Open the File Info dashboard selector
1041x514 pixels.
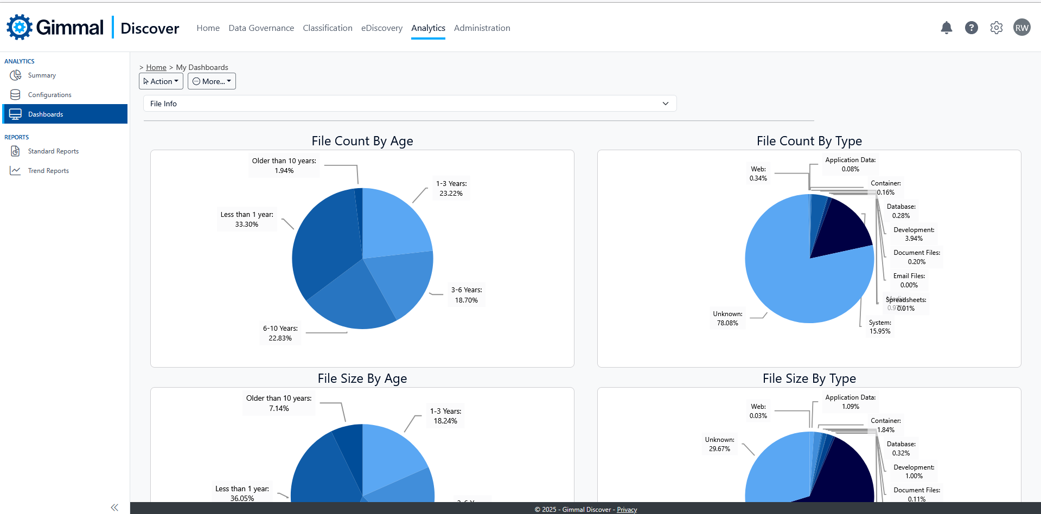click(410, 104)
